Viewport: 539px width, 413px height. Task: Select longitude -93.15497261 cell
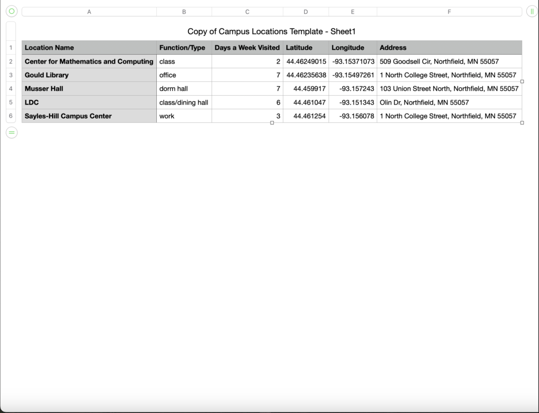[x=353, y=75]
